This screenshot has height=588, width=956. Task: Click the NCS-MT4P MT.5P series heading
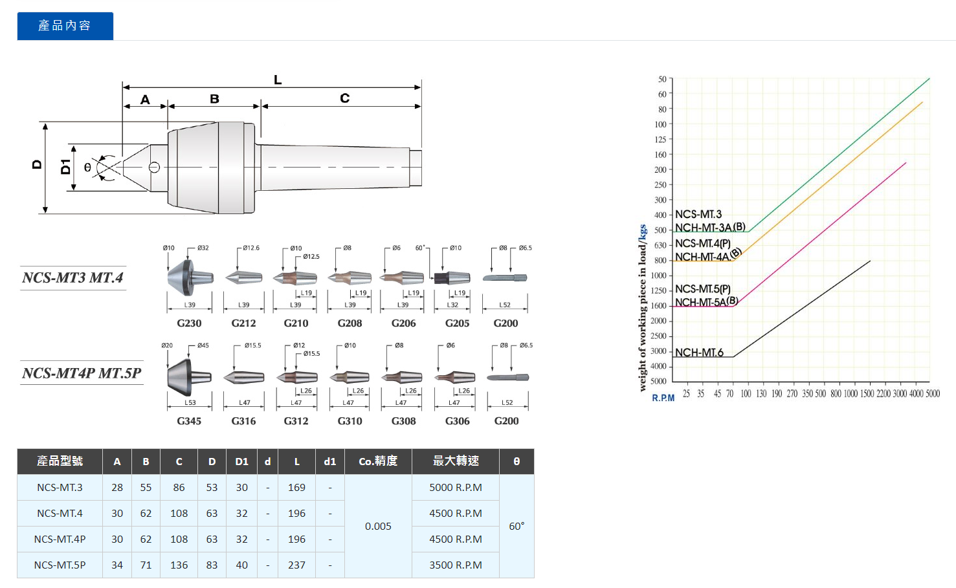[82, 373]
